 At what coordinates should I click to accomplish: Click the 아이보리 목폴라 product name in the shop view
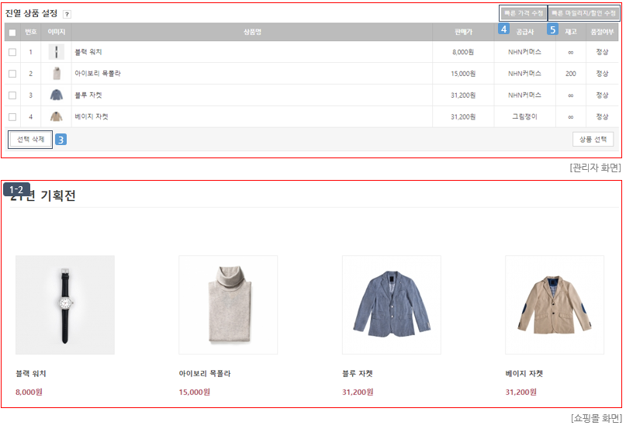point(205,373)
